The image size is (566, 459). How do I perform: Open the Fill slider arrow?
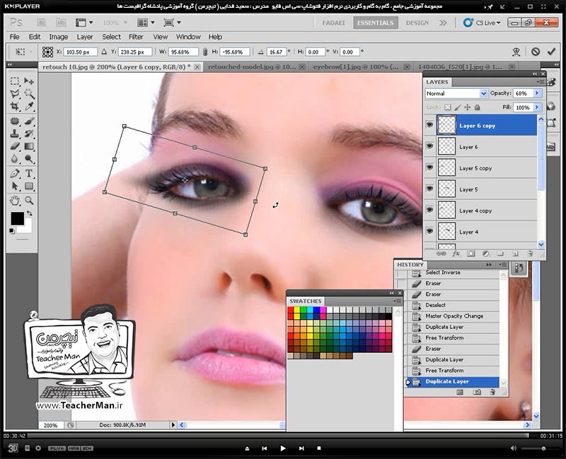coord(537,107)
